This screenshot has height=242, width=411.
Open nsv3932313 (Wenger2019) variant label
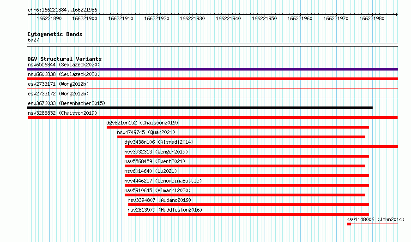[x=156, y=152]
